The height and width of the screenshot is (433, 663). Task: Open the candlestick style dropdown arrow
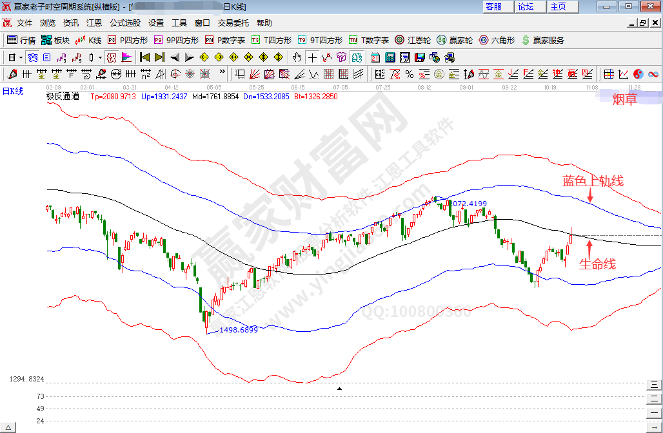(x=100, y=57)
